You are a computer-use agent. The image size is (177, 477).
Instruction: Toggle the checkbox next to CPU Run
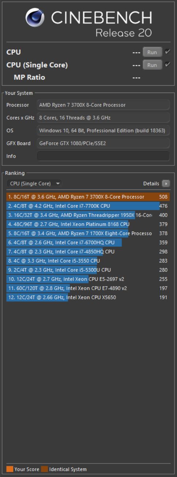click(x=168, y=52)
